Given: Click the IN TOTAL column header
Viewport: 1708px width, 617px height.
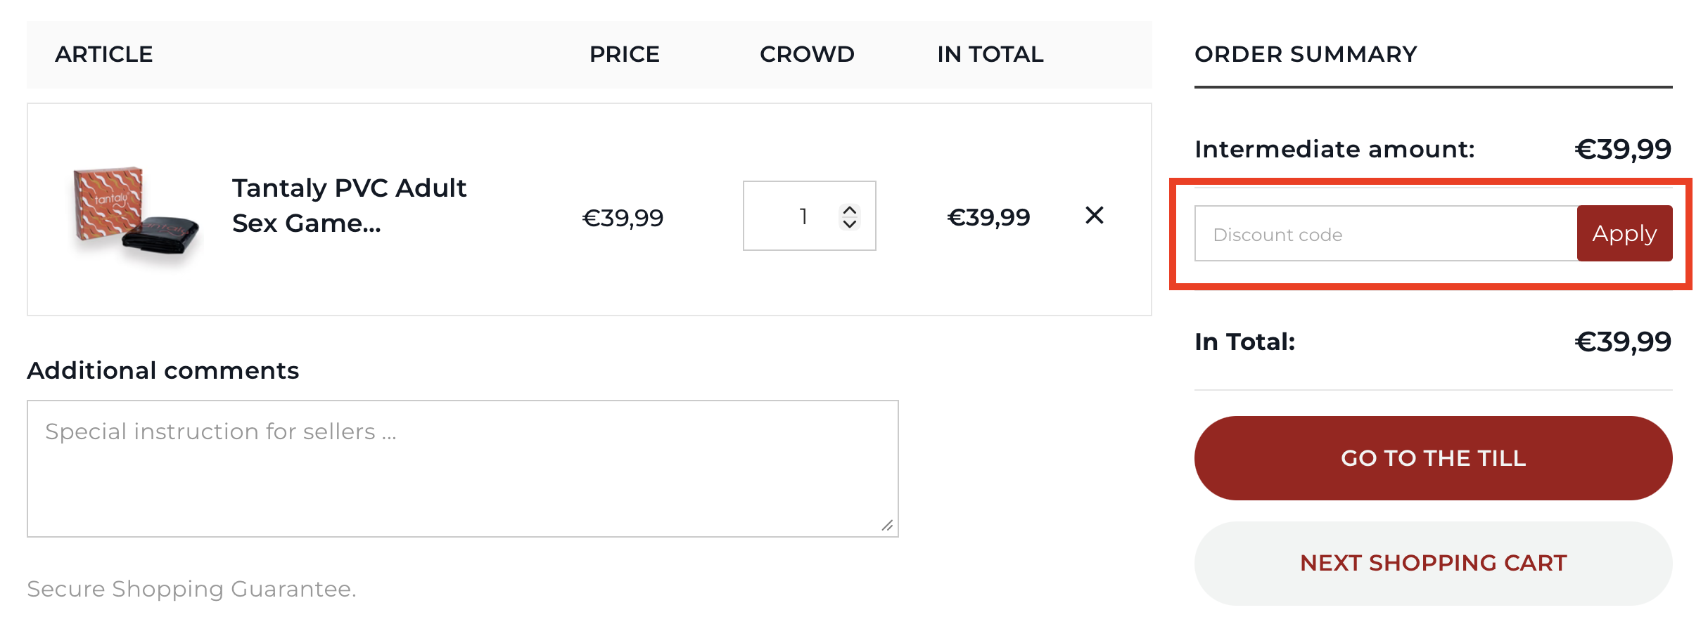Looking at the screenshot, I should click(x=990, y=54).
